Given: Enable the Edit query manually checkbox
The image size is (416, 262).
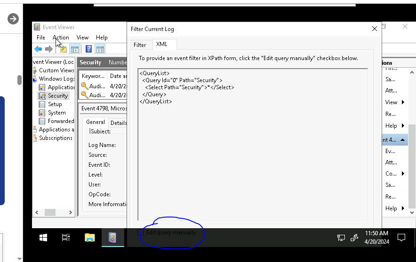Looking at the screenshot, I should click(x=141, y=232).
